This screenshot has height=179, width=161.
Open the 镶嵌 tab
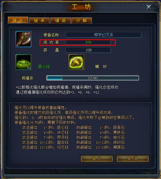60,21
